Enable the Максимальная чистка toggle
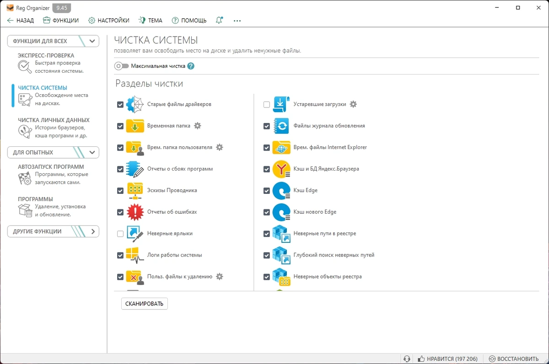Screen dimensions: 549x364 [122, 66]
